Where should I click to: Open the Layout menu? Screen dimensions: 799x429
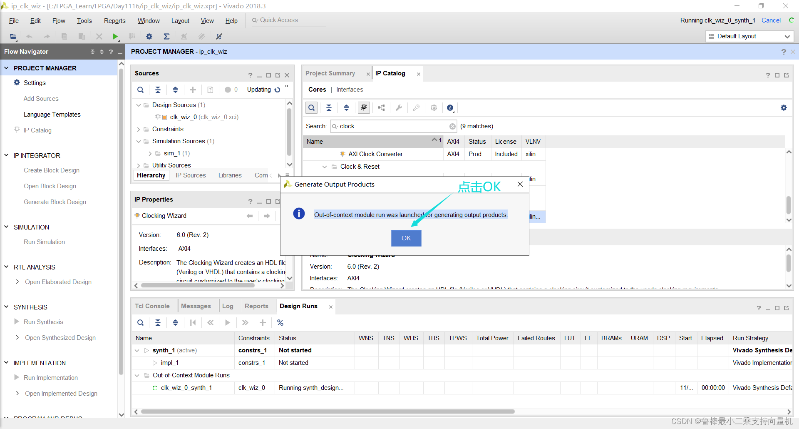click(180, 21)
